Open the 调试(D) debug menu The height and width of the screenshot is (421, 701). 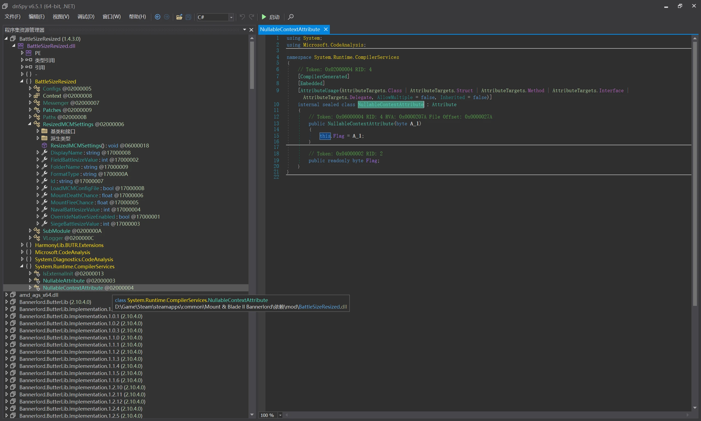[x=86, y=17]
